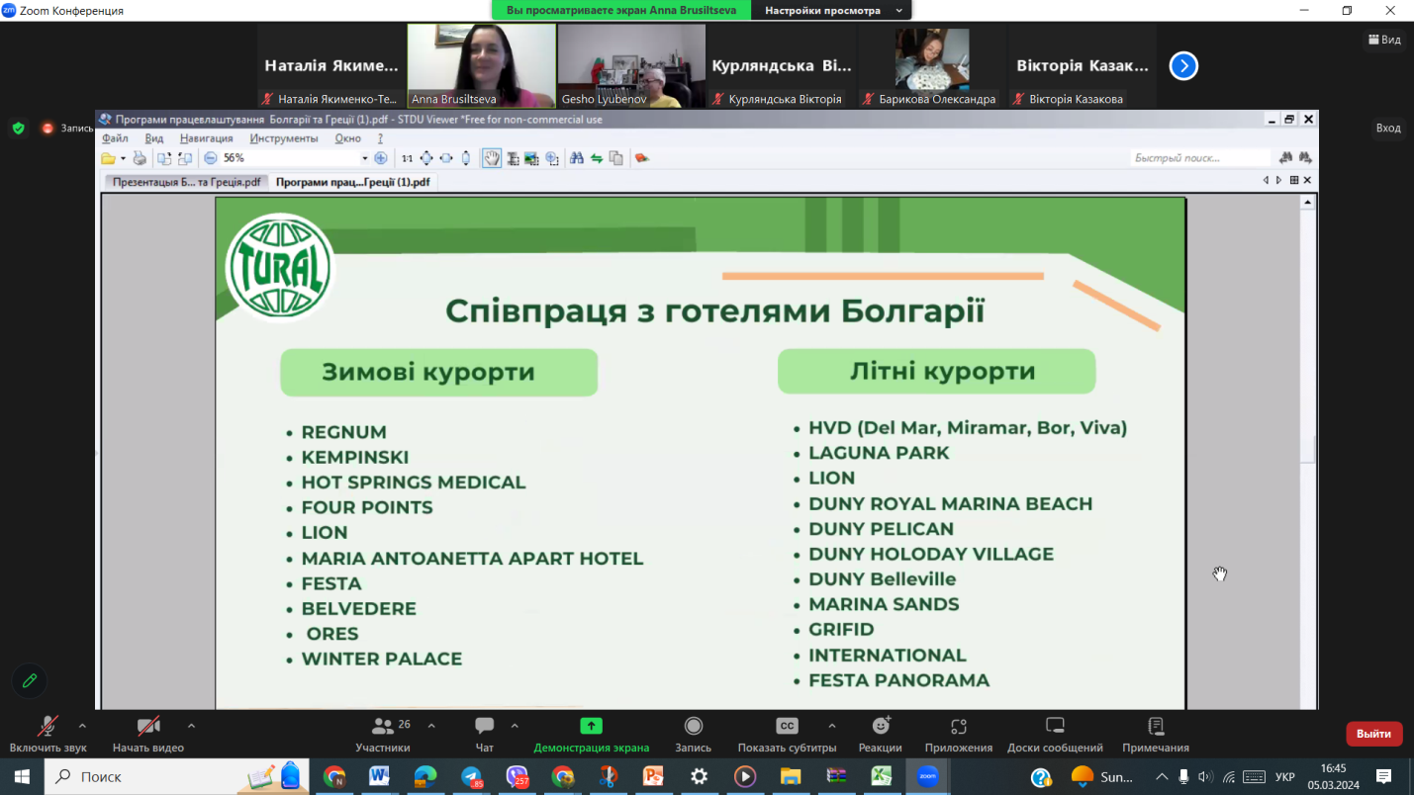Open the Reactions panel in Zoom

pyautogui.click(x=880, y=734)
